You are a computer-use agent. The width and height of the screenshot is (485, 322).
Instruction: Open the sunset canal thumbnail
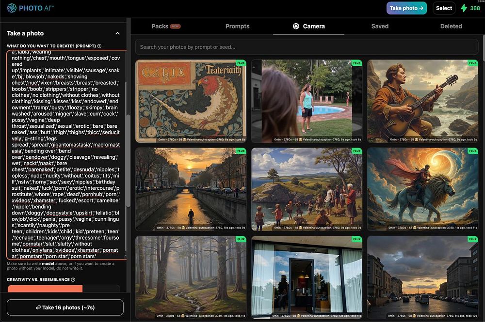coord(191,189)
